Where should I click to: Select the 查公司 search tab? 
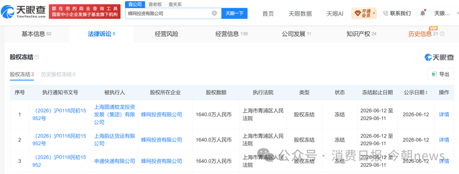point(135,4)
